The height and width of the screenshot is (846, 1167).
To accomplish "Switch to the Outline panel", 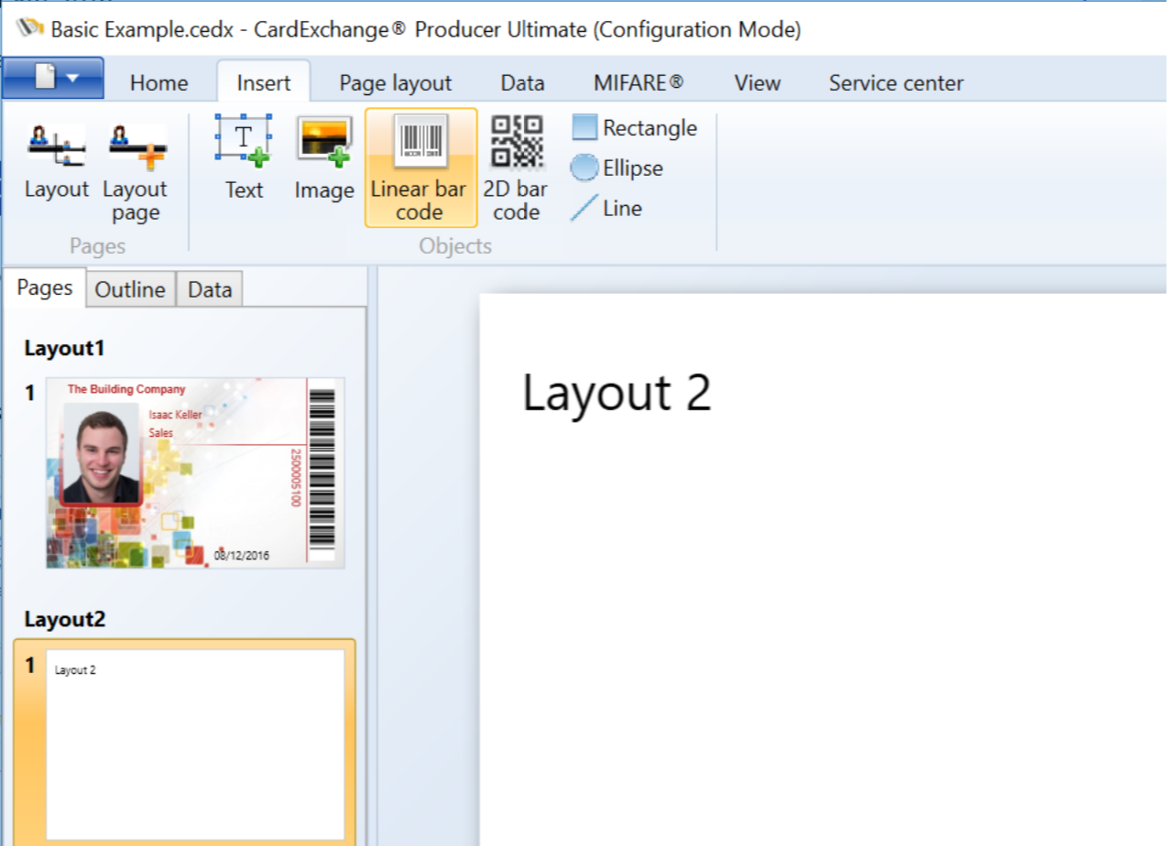I will point(129,288).
